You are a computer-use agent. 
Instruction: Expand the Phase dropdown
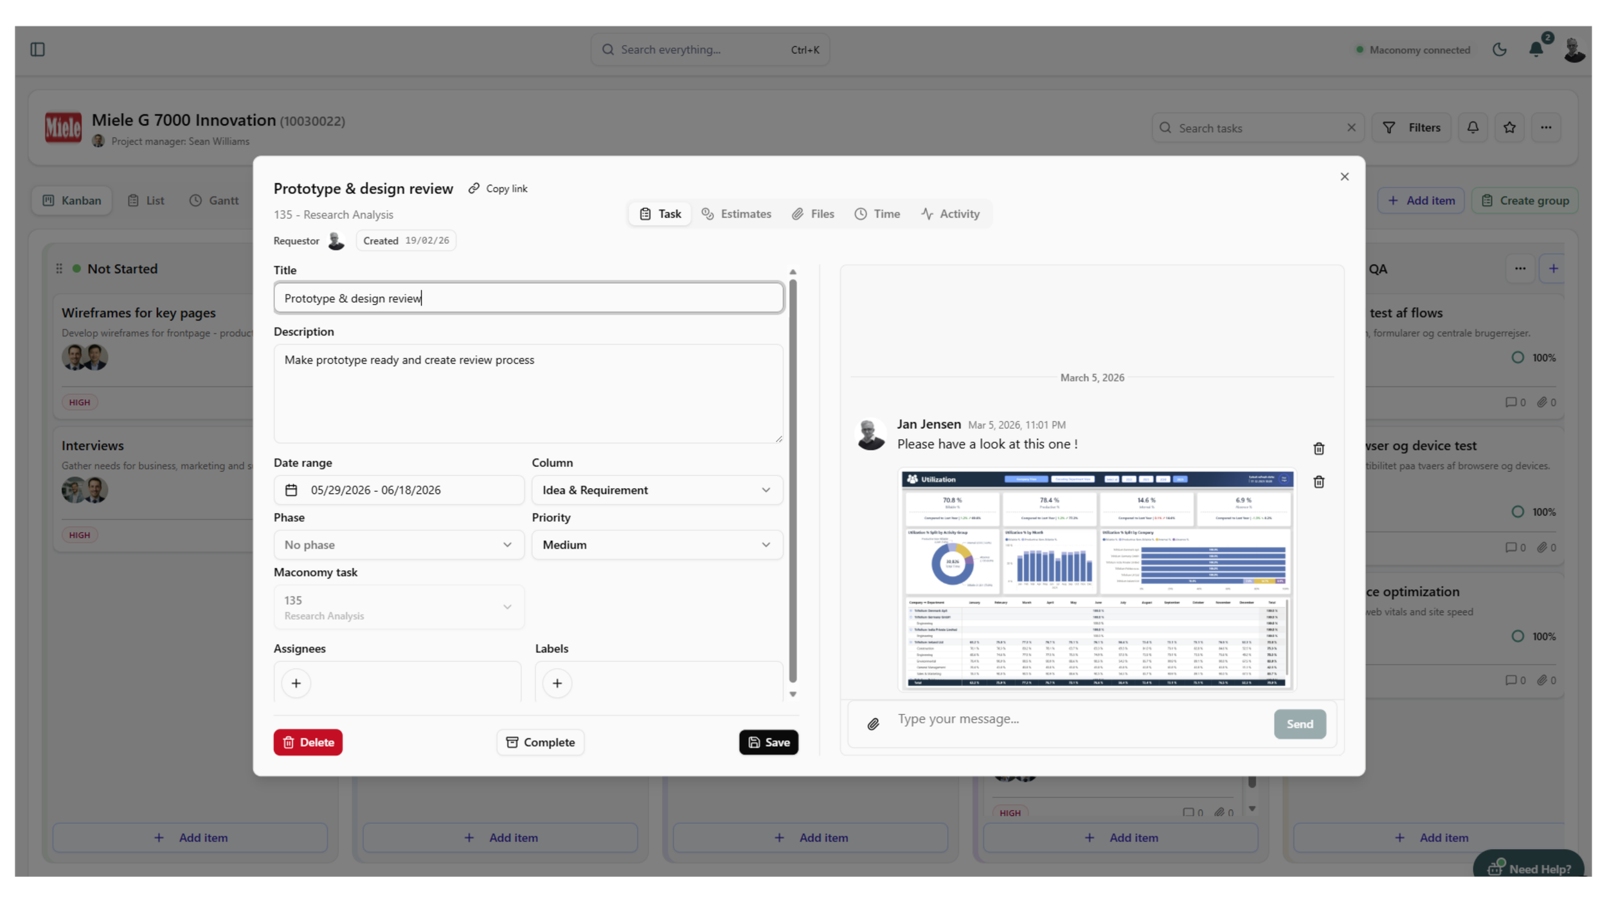click(399, 545)
